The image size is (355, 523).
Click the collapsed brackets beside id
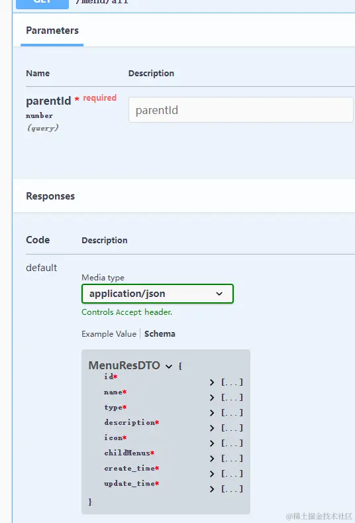[x=232, y=382]
